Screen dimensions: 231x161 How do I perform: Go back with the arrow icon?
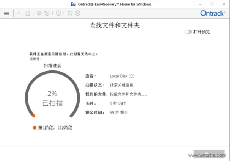(x=19, y=13)
